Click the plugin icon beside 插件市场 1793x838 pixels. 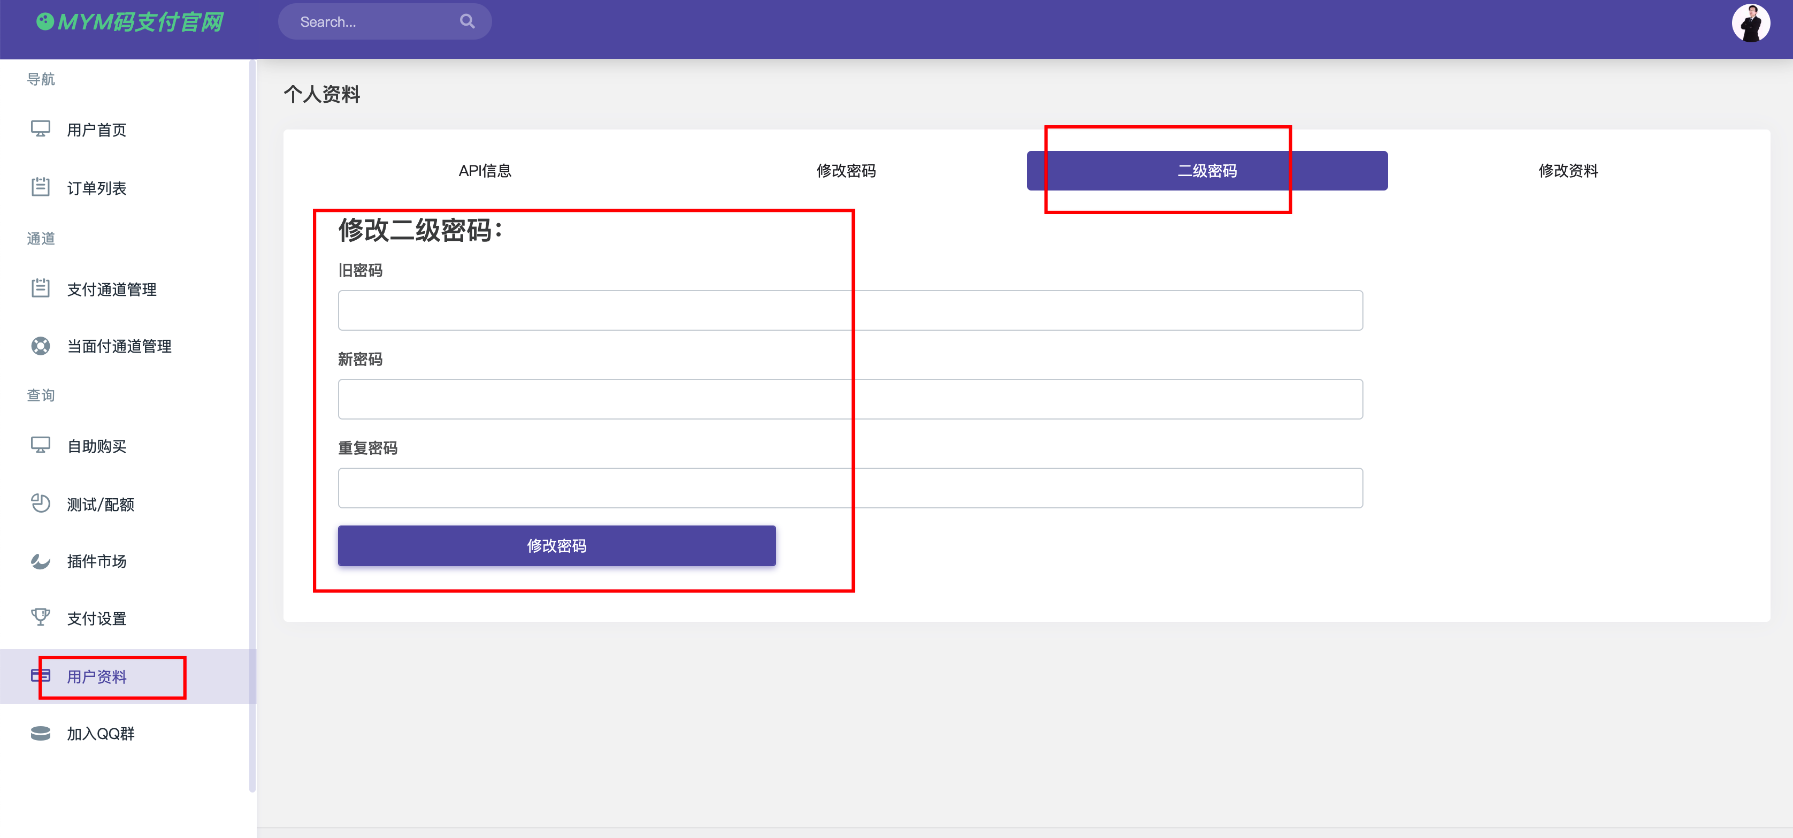tap(40, 561)
